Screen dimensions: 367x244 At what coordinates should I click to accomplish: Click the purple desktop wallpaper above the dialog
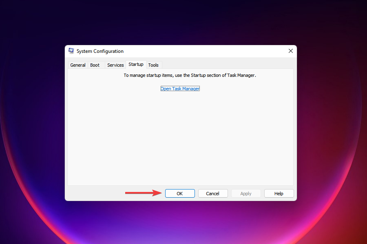[x=183, y=22]
